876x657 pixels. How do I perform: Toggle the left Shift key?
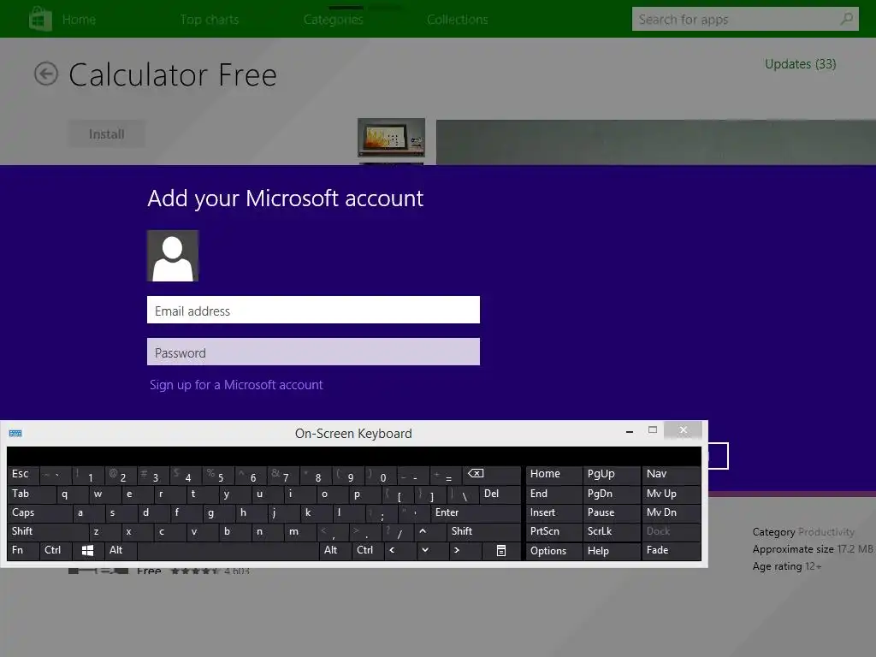(49, 531)
